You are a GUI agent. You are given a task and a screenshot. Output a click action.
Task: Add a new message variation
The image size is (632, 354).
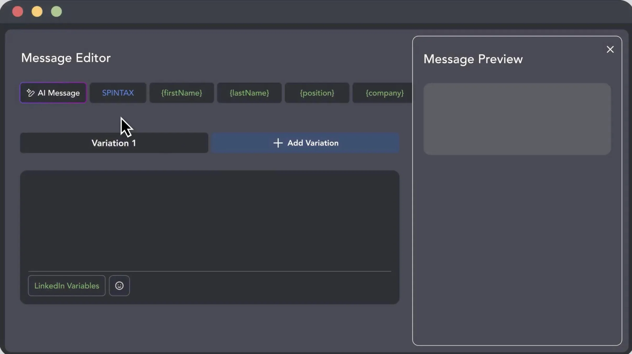(305, 143)
